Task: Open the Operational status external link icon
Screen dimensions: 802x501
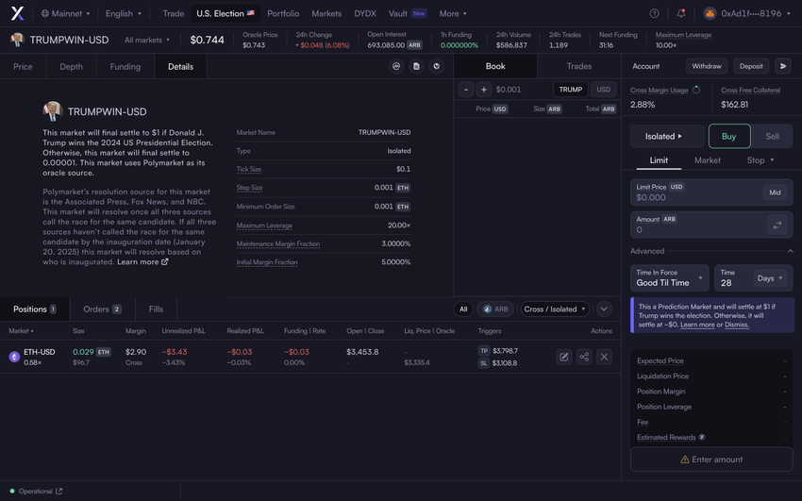Action: [58, 492]
